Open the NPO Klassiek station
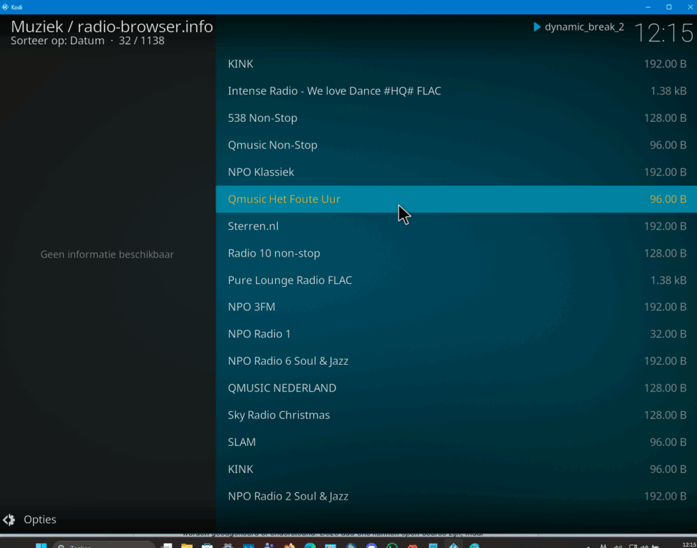697x548 pixels. pos(261,172)
